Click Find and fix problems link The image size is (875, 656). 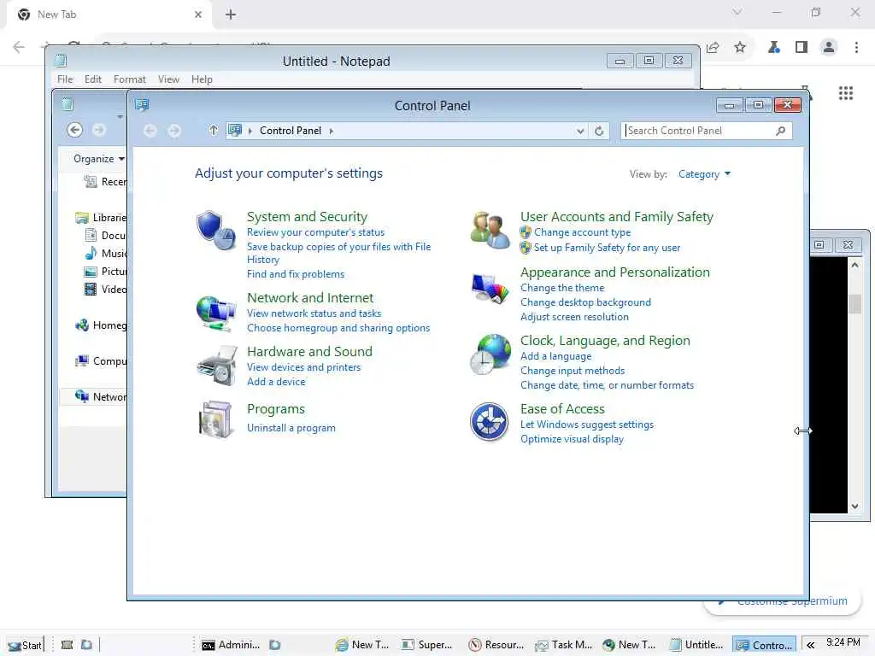[x=296, y=274]
